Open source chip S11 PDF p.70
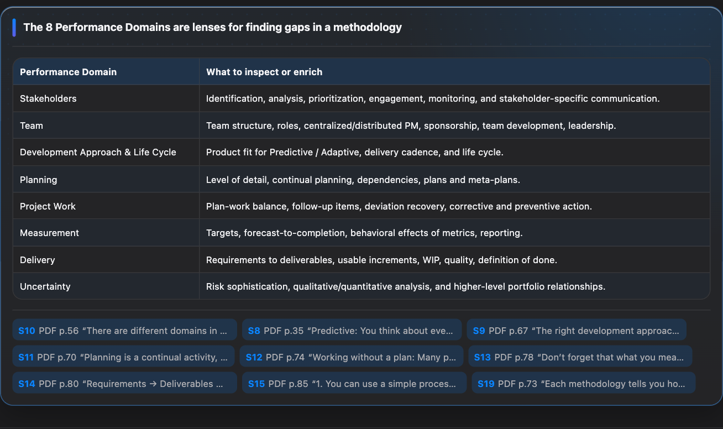This screenshot has width=723, height=429. point(124,357)
